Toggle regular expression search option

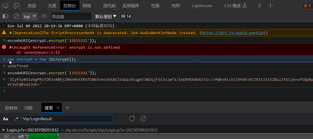pyautogui.click(x=16, y=119)
